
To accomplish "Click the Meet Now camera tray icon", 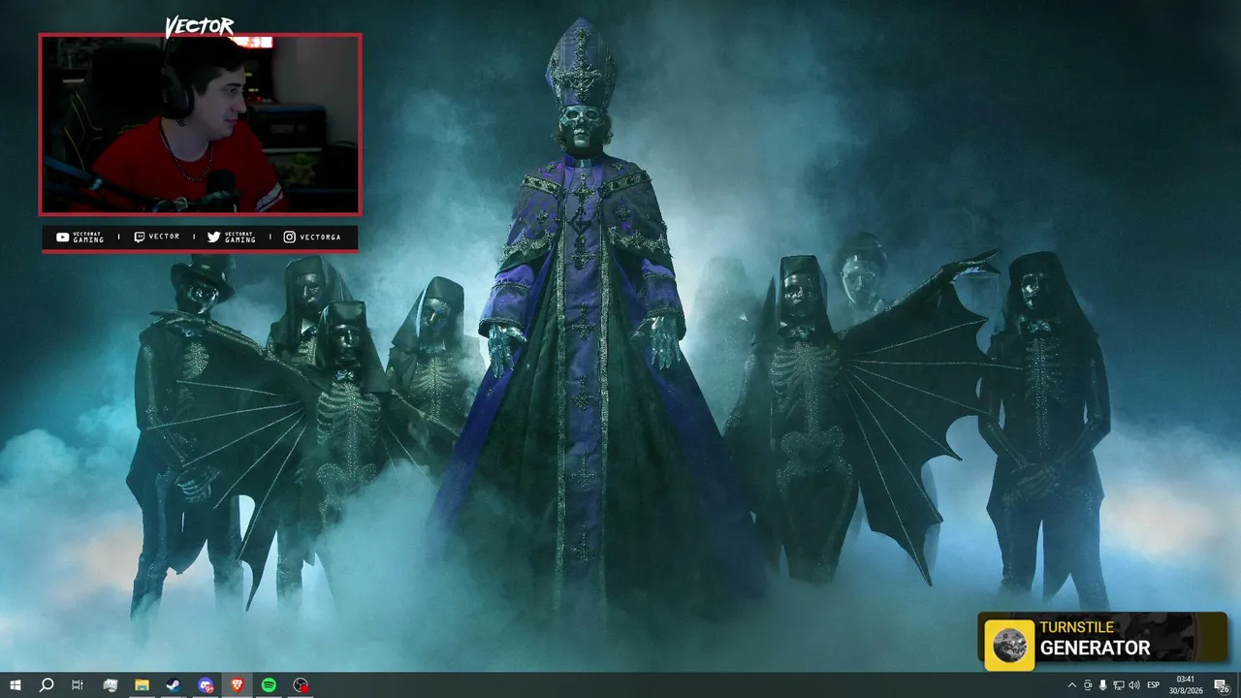I will (1087, 685).
